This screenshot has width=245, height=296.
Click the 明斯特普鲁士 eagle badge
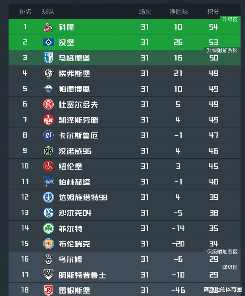coord(48,275)
